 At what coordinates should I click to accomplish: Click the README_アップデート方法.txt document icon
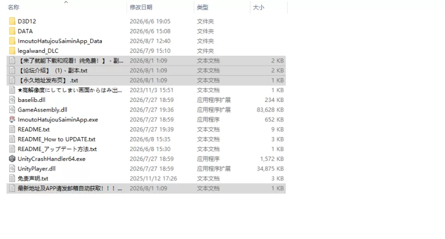(x=12, y=149)
